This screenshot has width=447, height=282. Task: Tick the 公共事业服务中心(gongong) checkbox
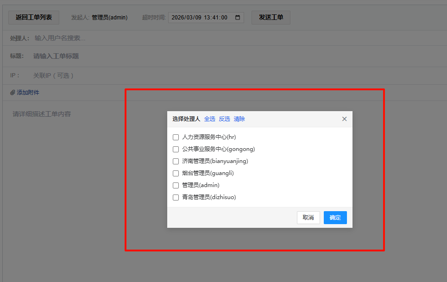click(x=176, y=149)
